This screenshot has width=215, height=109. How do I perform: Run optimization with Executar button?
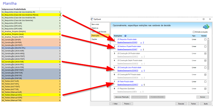pyautogui.click(x=181, y=104)
